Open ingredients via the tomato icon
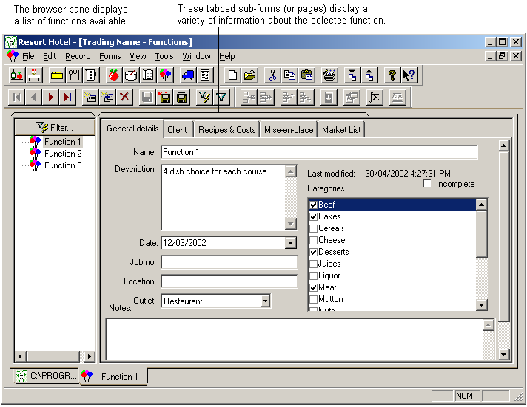The image size is (527, 407). [113, 75]
